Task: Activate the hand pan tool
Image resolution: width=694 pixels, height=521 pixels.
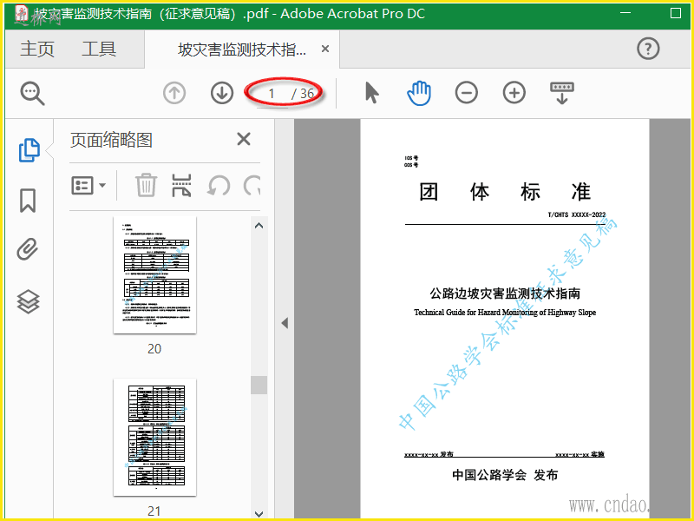Action: click(x=419, y=93)
